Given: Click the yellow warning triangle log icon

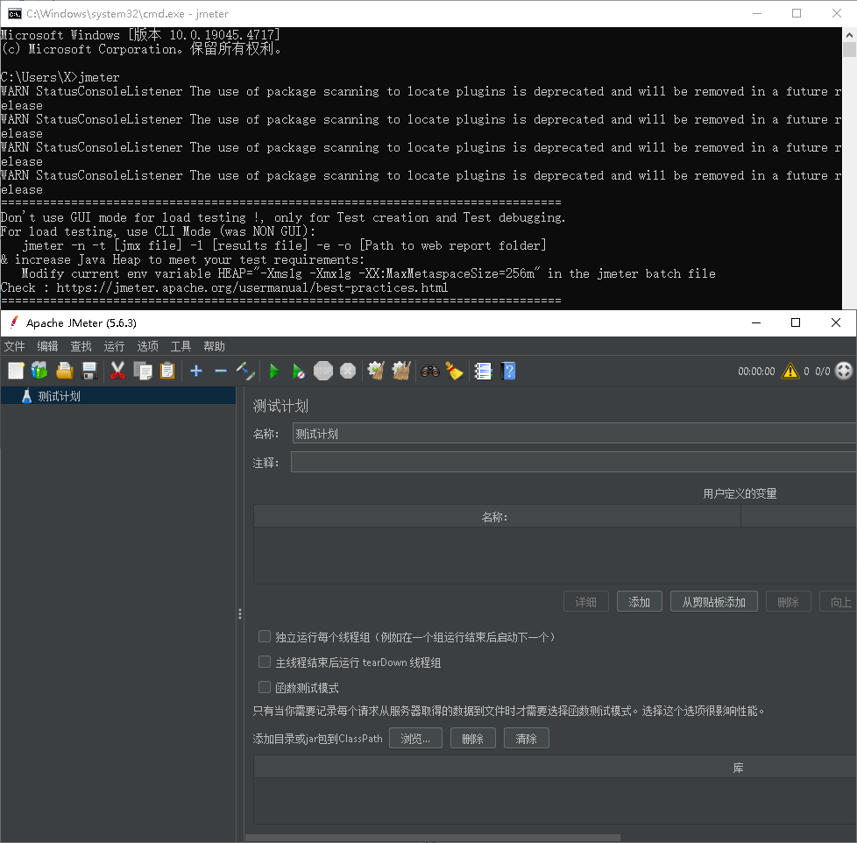Looking at the screenshot, I should (x=790, y=372).
